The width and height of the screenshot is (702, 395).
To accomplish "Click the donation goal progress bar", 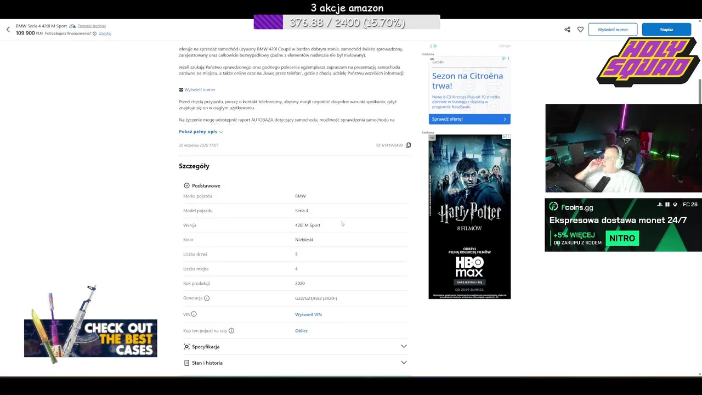I will (x=347, y=22).
